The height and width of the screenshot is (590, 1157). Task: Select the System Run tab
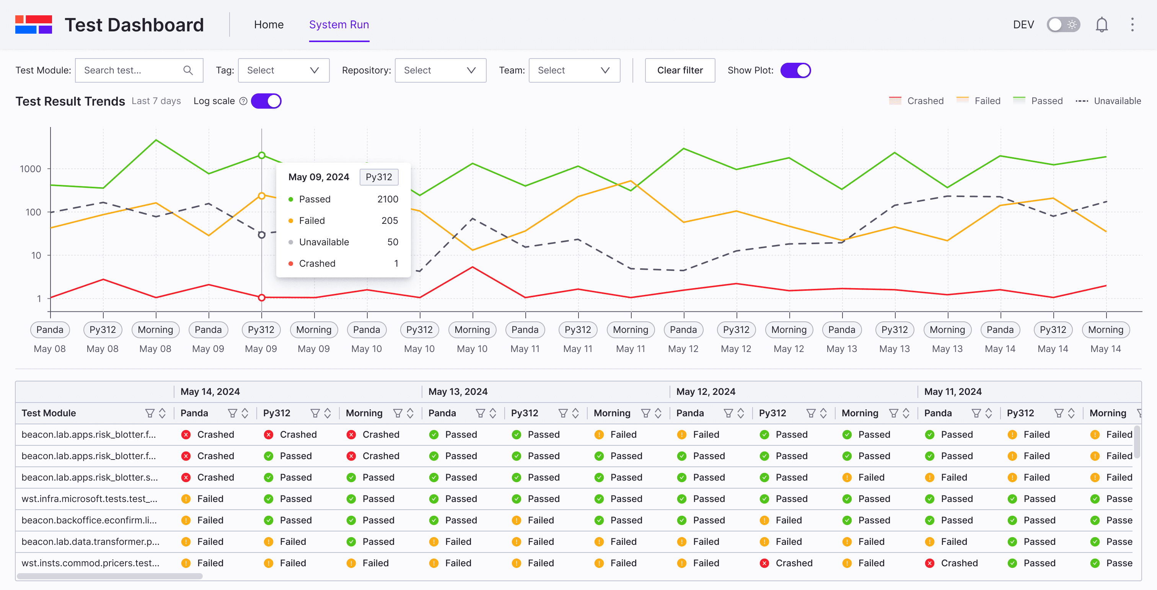(x=339, y=25)
